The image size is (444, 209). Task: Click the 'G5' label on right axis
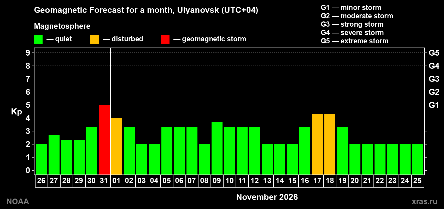(x=434, y=53)
